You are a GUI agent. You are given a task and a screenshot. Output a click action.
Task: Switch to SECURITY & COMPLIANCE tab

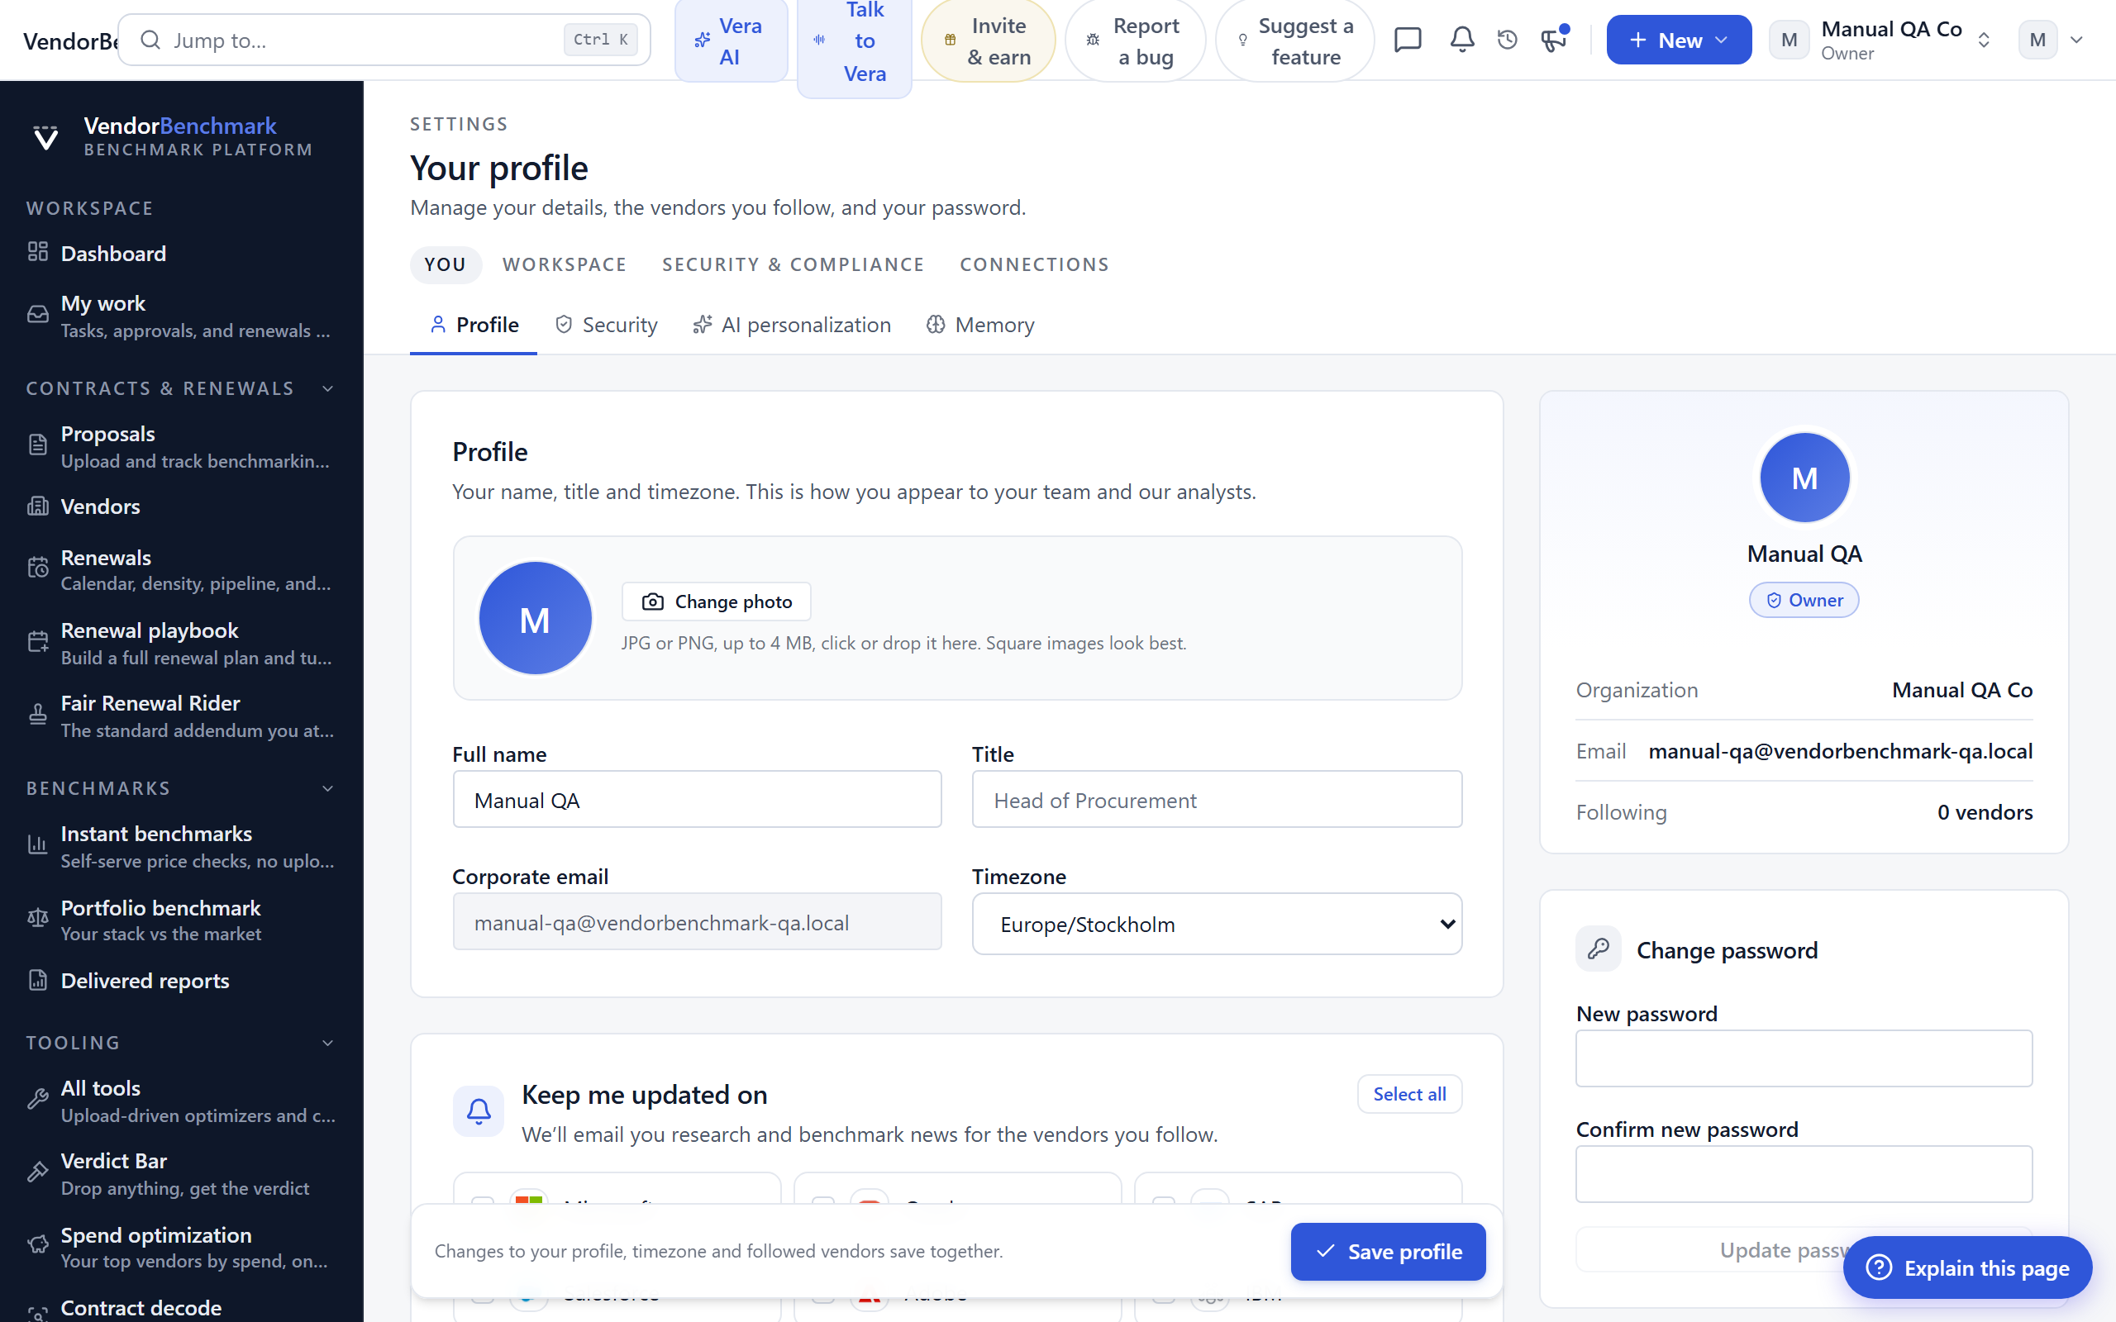pyautogui.click(x=792, y=265)
